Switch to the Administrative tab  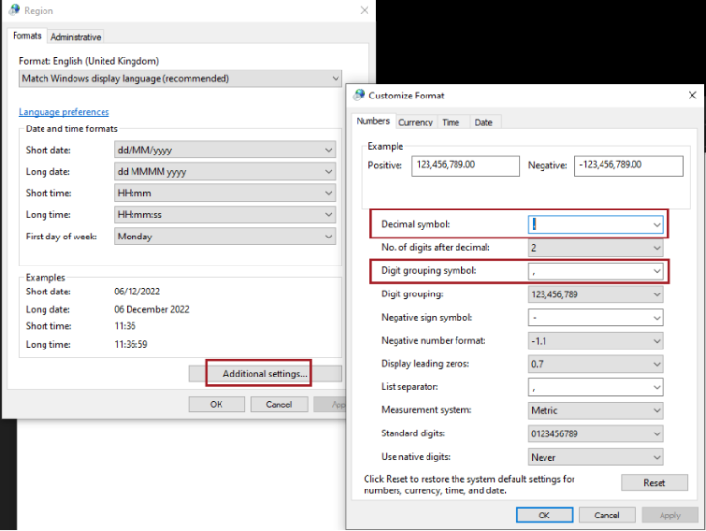(75, 37)
